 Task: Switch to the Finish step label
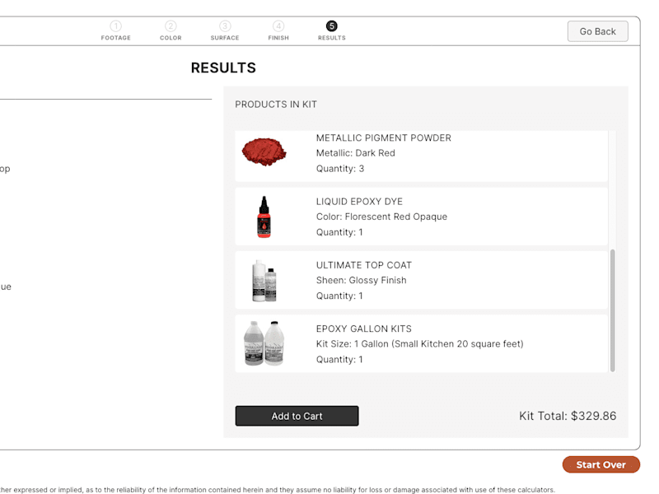(278, 38)
